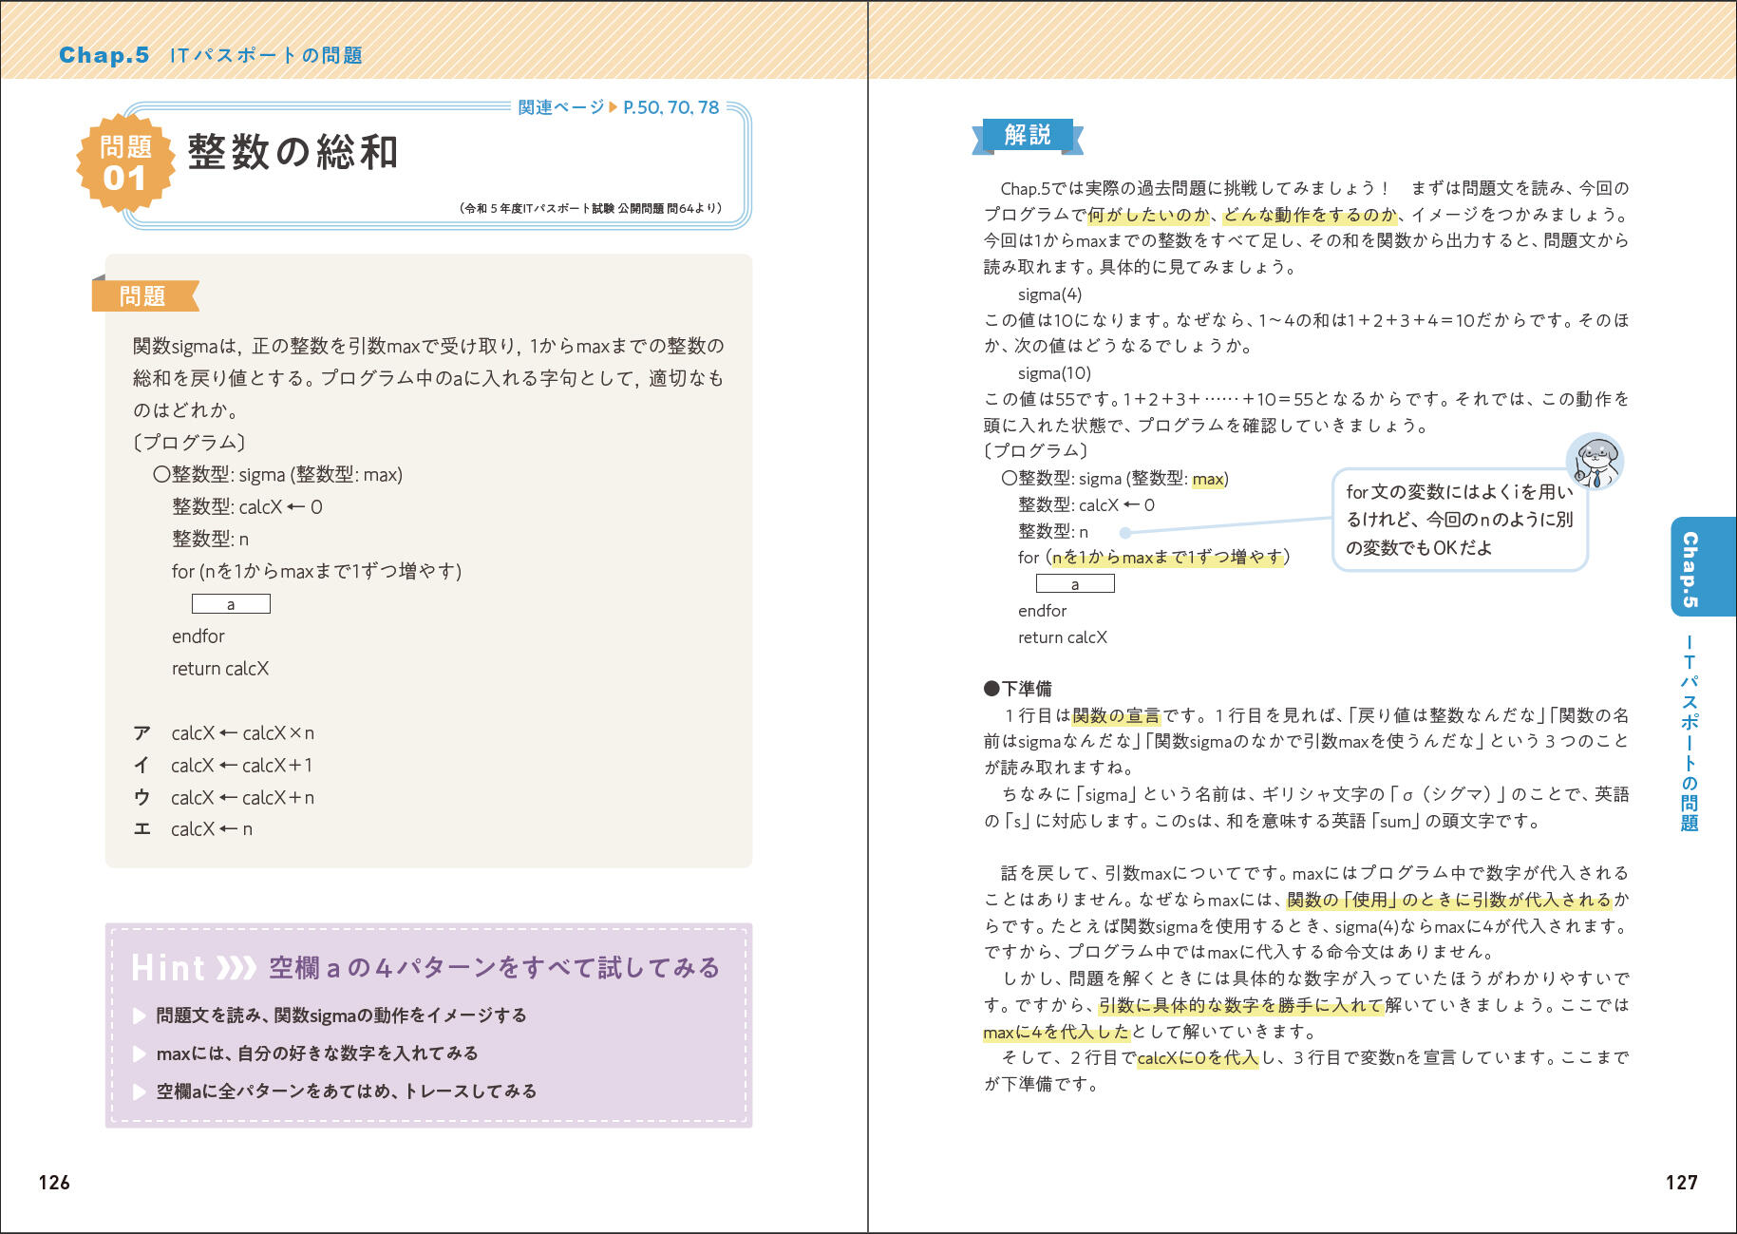Click the blank box a in the explanation program
This screenshot has width=1737, height=1234.
pos(1075,583)
